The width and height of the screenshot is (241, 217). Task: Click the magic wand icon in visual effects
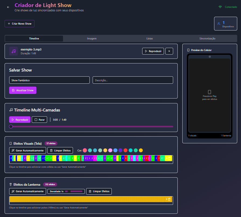pyautogui.click(x=13, y=150)
